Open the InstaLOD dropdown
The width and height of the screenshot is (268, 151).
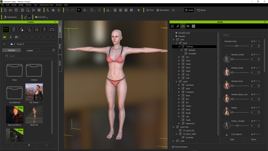tap(41, 17)
